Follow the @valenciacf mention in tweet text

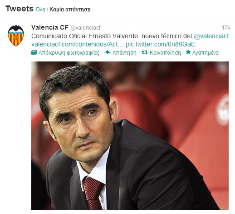tap(211, 36)
